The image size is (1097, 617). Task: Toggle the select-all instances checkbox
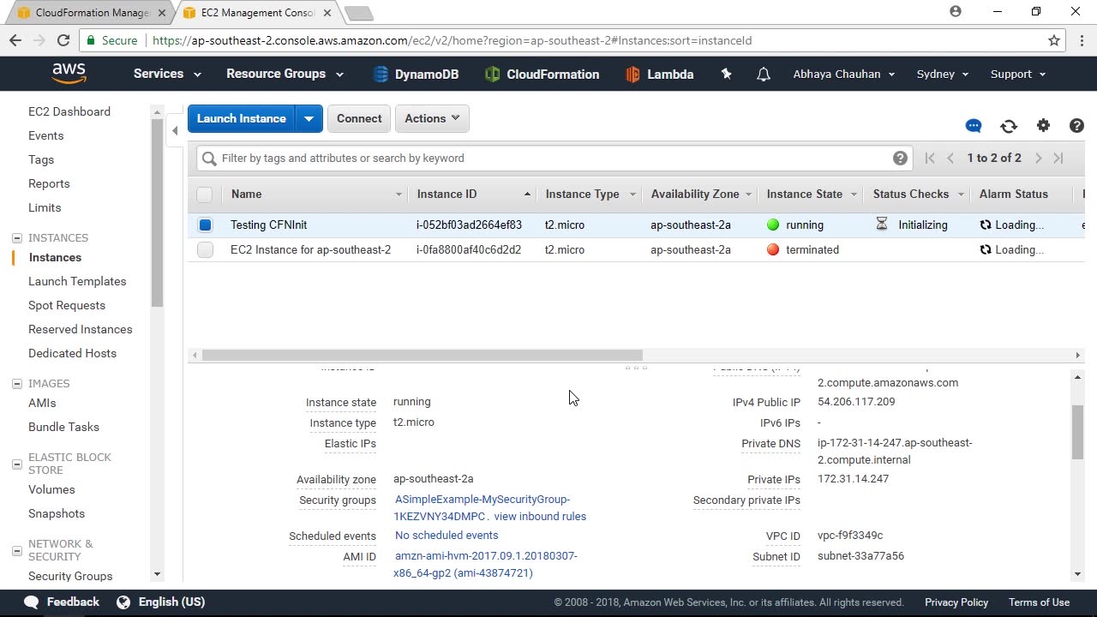tap(204, 195)
